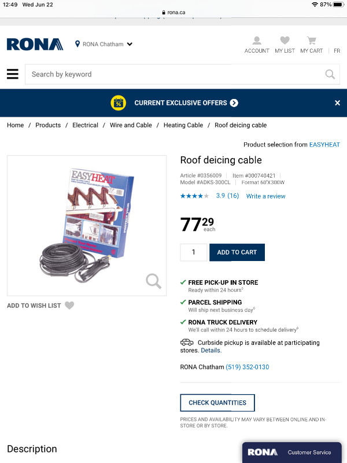347x463 pixels.
Task: Open the Write a review link
Action: pos(265,196)
